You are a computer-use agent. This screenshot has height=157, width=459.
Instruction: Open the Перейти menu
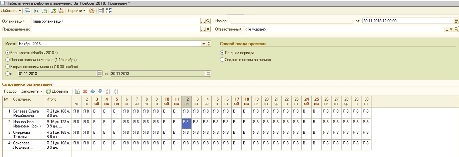point(77,11)
